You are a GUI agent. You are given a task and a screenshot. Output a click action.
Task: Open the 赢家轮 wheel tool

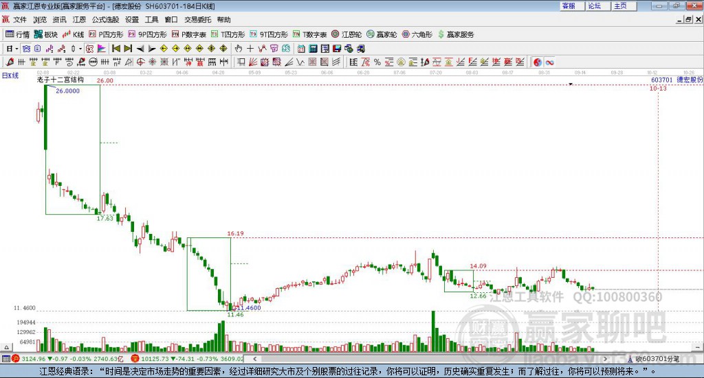point(382,34)
